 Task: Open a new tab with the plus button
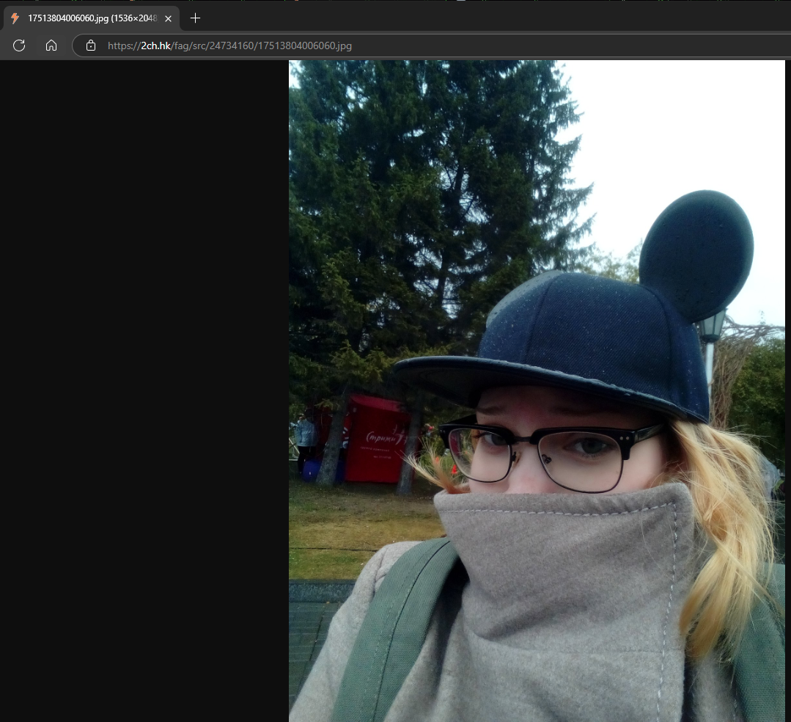[195, 18]
